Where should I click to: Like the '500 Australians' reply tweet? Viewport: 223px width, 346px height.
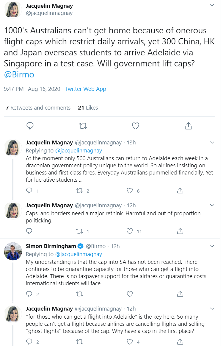[130, 191]
